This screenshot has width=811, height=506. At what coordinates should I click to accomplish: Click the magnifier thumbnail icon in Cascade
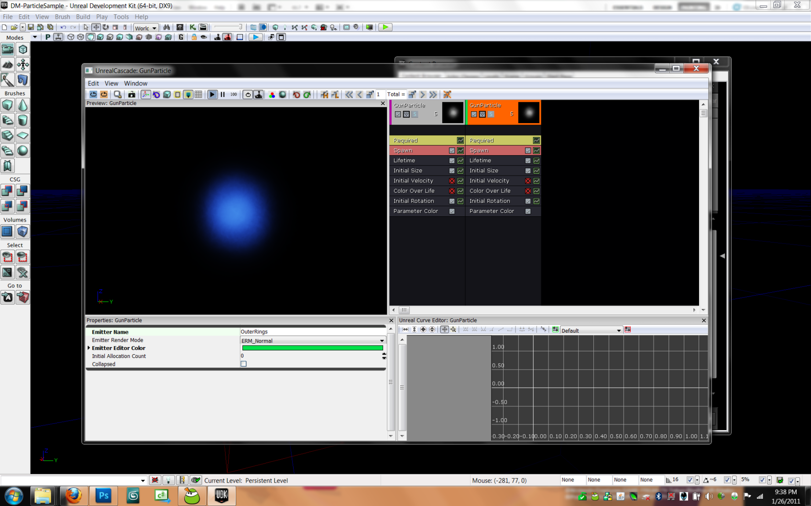[118, 95]
